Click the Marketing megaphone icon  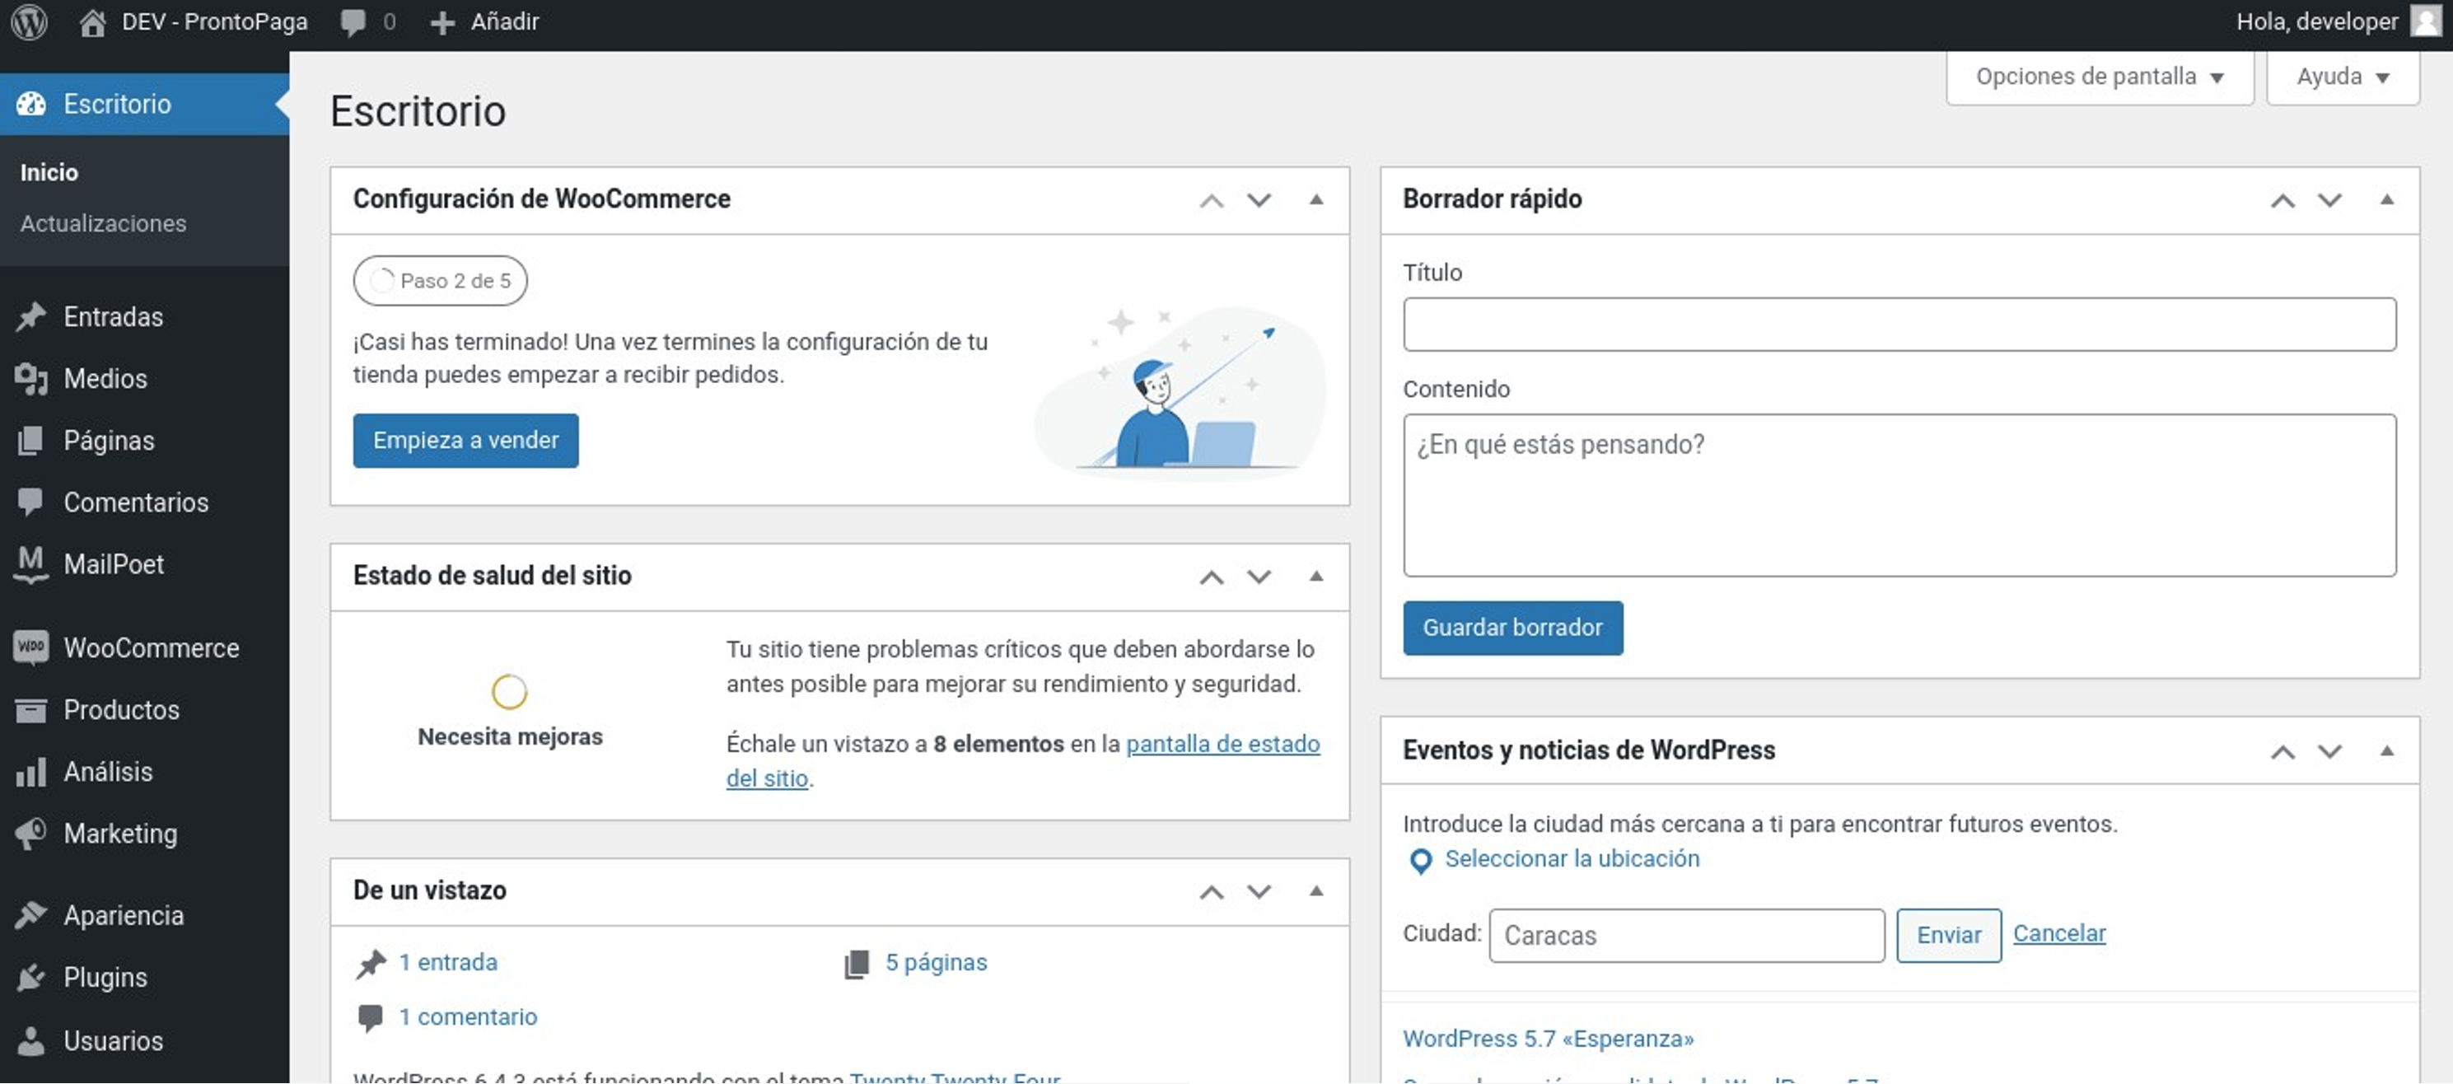click(x=30, y=834)
